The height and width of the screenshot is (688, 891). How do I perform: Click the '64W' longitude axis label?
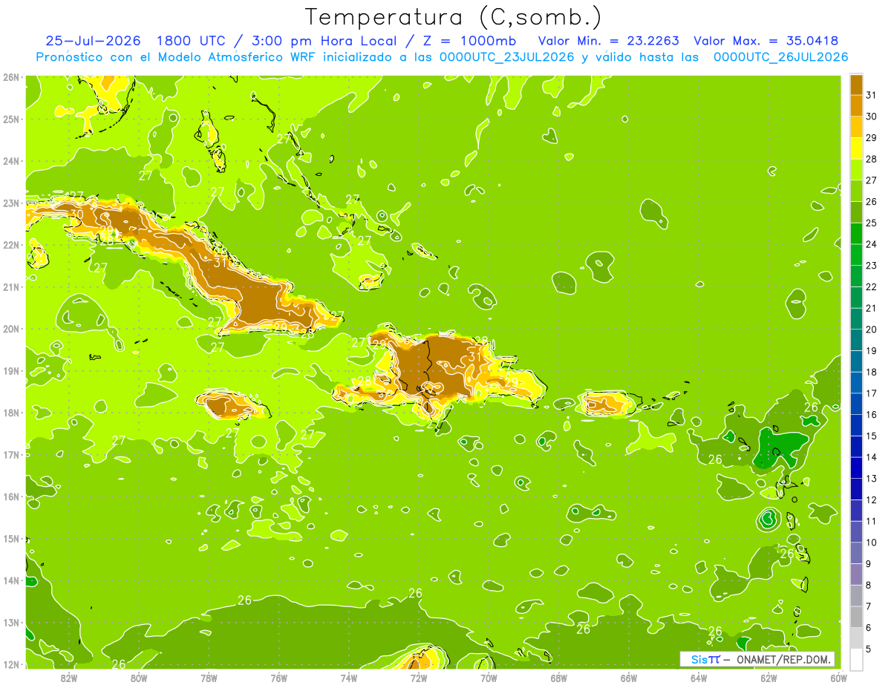(x=698, y=678)
